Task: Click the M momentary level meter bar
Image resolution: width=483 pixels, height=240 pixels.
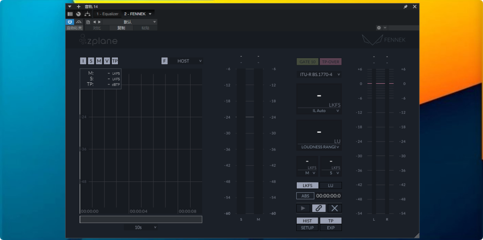Action: pos(258,141)
